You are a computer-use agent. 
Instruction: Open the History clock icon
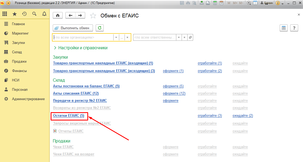[x=24, y=14]
